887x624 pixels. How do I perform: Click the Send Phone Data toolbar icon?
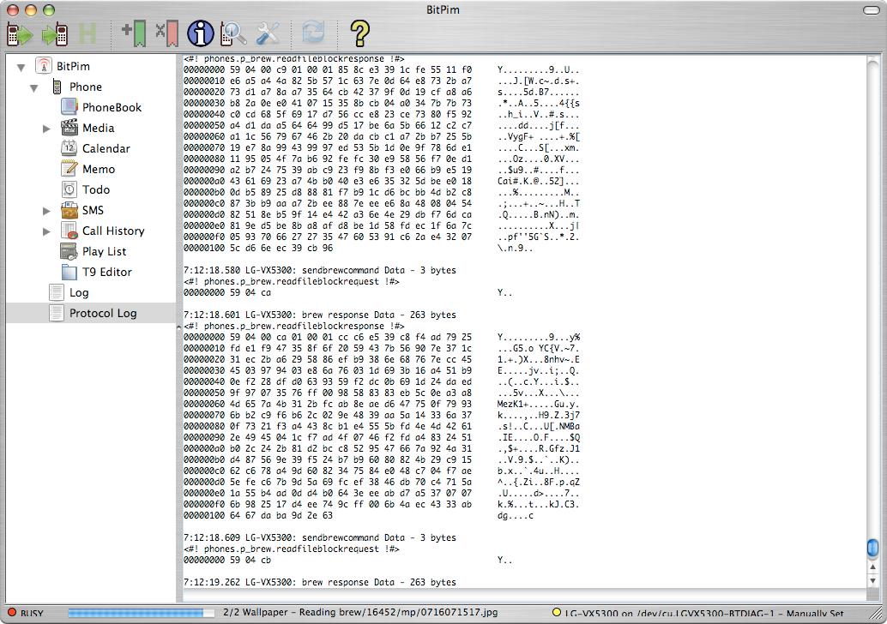pos(55,34)
